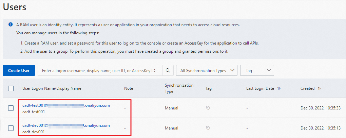Expand the Tag filter dropdown
This screenshot has width=346, height=138.
257,71
